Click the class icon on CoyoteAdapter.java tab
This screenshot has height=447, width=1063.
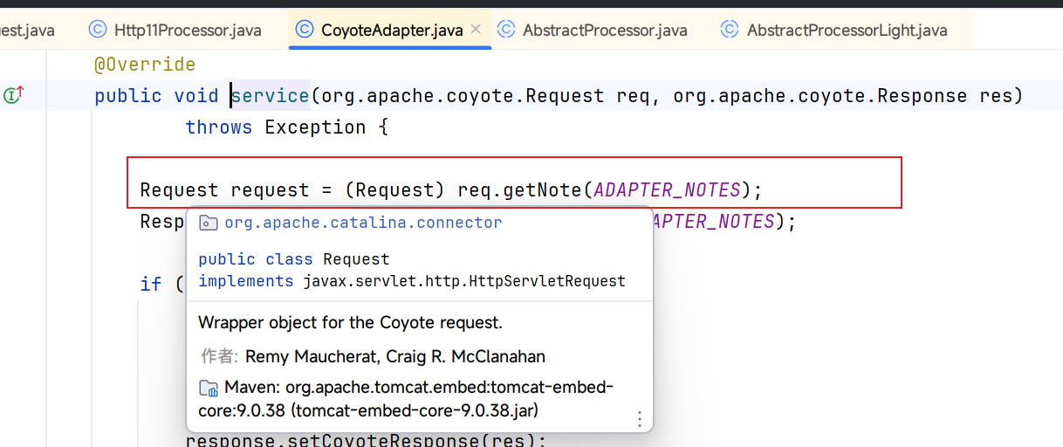(305, 30)
